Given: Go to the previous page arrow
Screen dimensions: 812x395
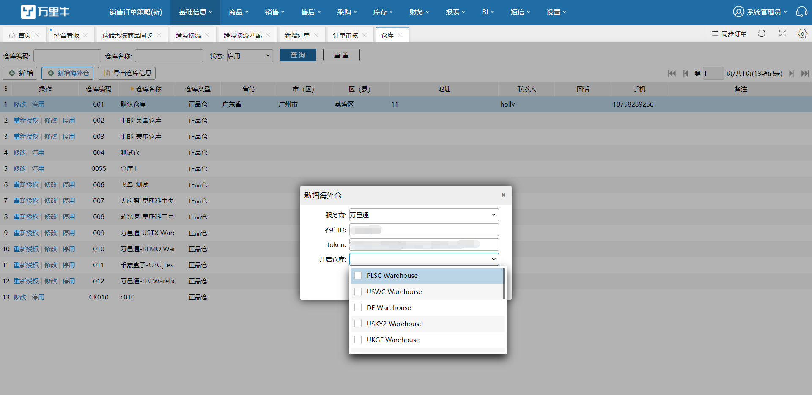Looking at the screenshot, I should [686, 73].
